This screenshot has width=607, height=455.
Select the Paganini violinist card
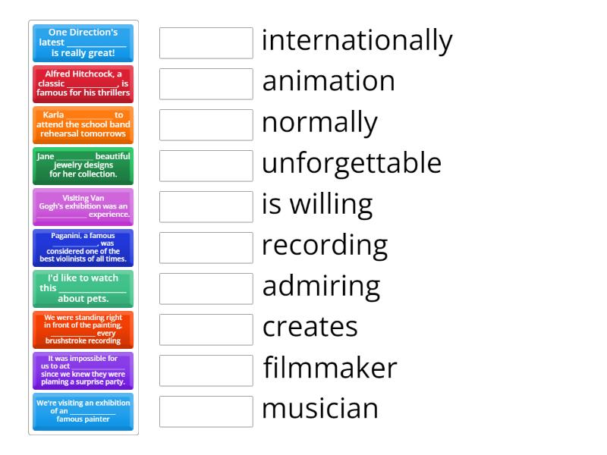tap(83, 248)
